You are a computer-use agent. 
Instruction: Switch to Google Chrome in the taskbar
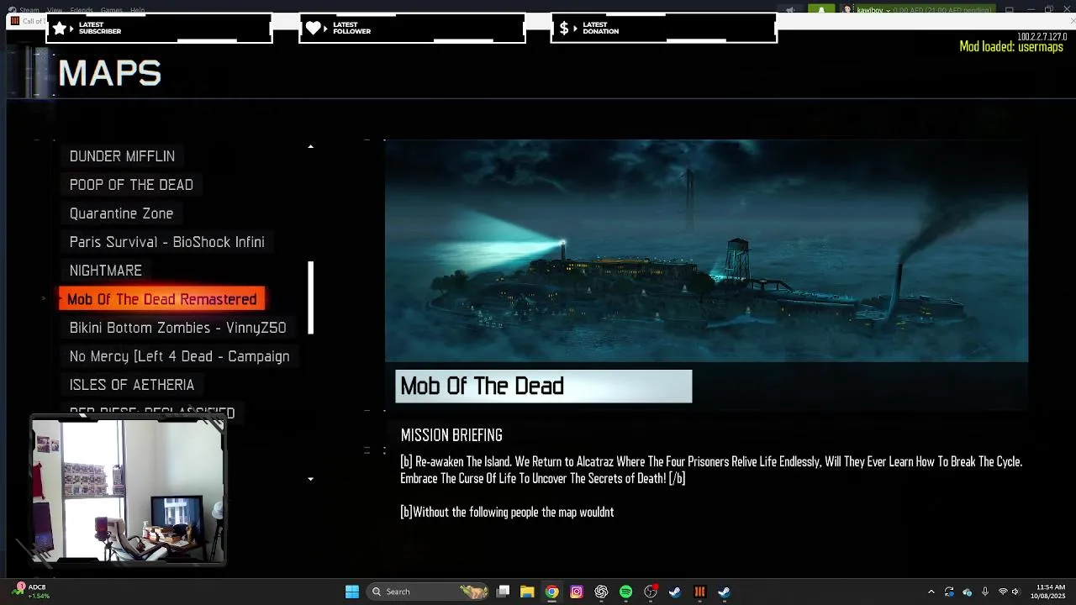click(551, 592)
